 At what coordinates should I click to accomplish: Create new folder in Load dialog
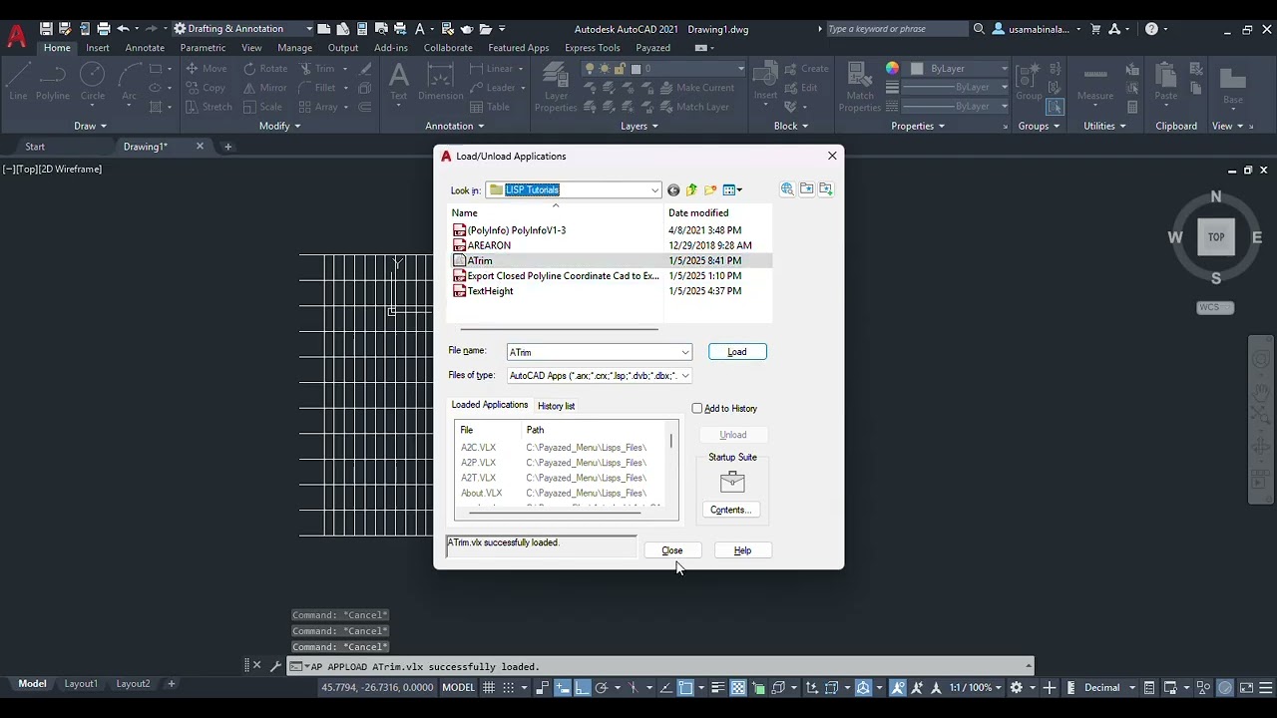tap(710, 189)
